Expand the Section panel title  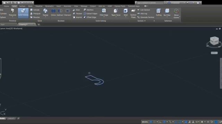[x=142, y=21]
